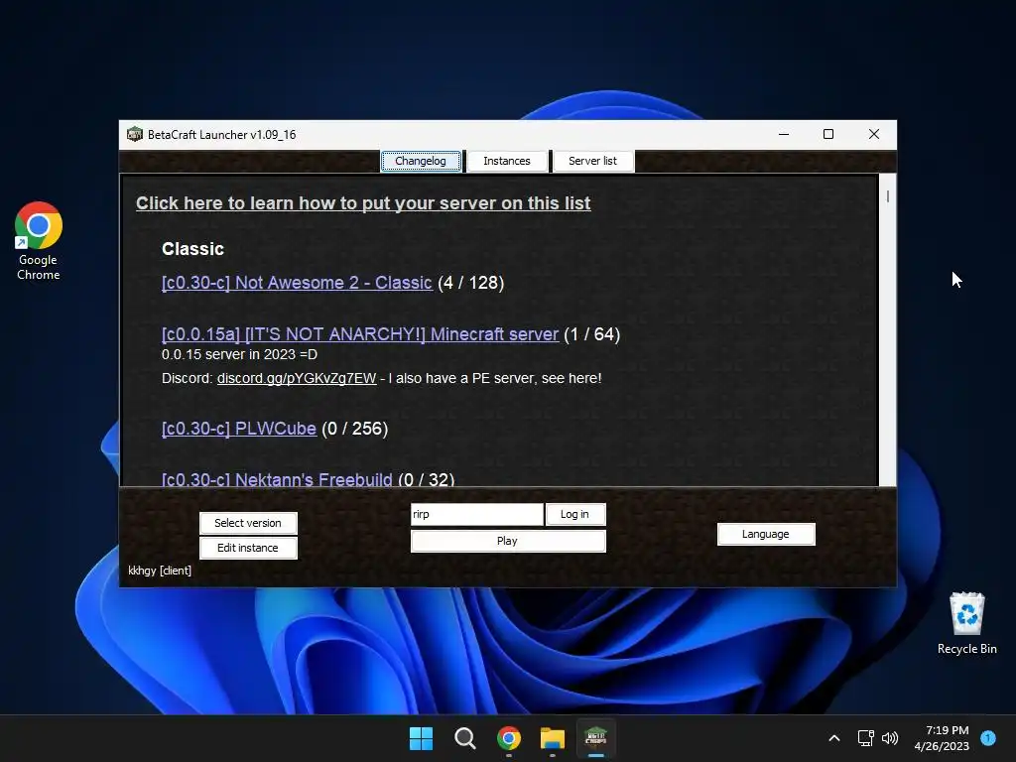Minimize the BetaCraft Launcher window
1016x762 pixels.
[784, 134]
